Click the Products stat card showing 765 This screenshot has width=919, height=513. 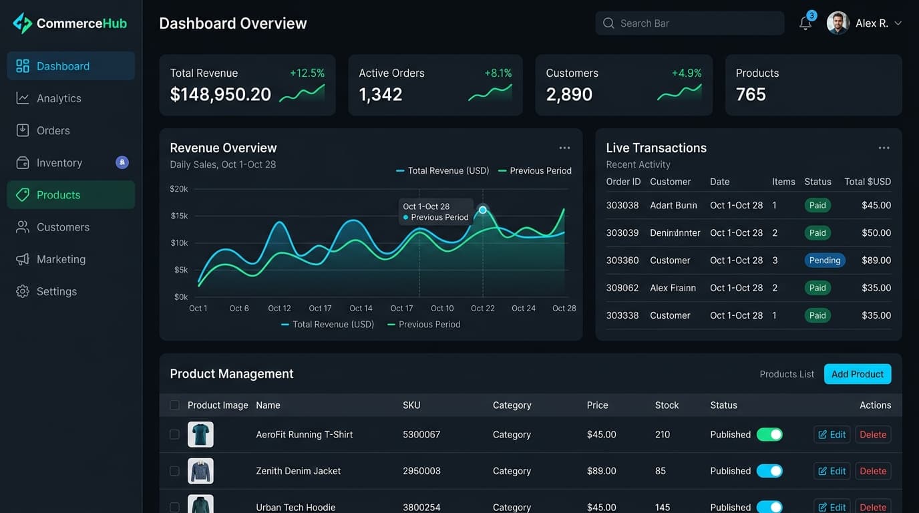pos(813,85)
